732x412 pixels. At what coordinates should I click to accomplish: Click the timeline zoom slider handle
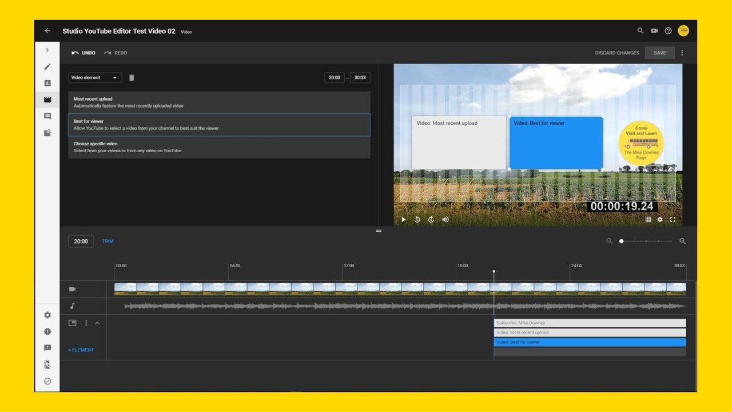tap(621, 241)
